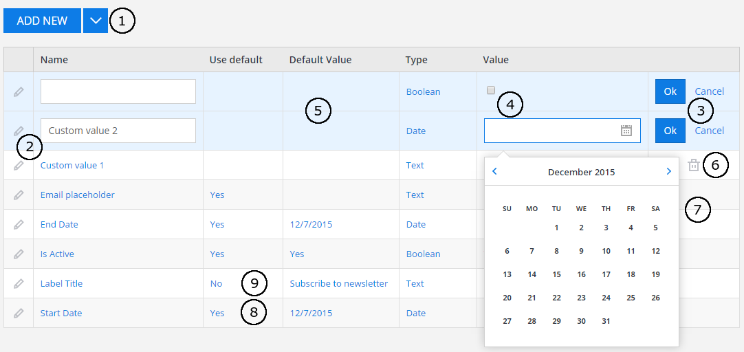Click Cancel in the Boolean row
Image resolution: width=744 pixels, height=352 pixels.
tap(710, 91)
